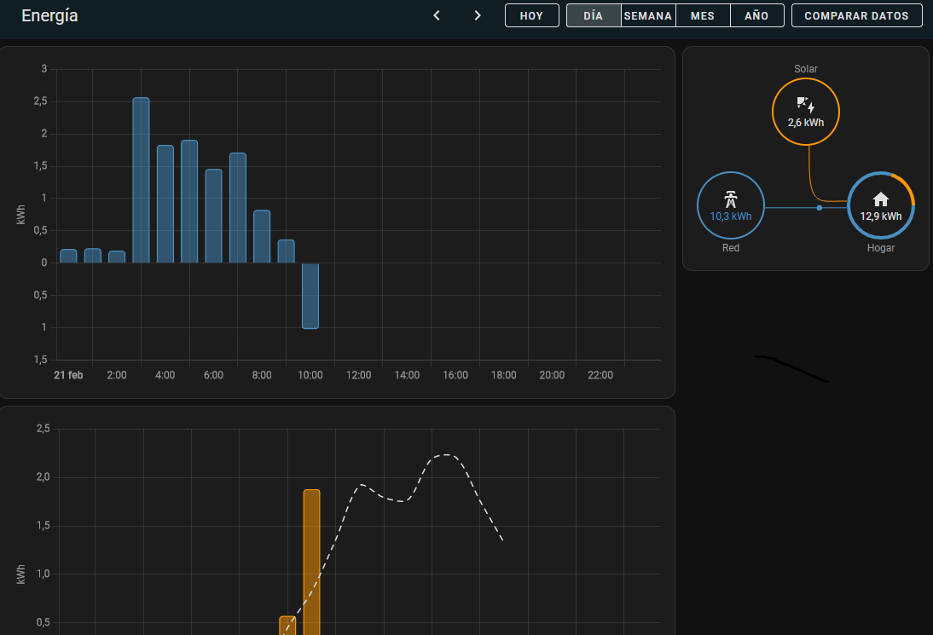Click the tall orange solar production bar
933x635 pixels.
(311, 563)
